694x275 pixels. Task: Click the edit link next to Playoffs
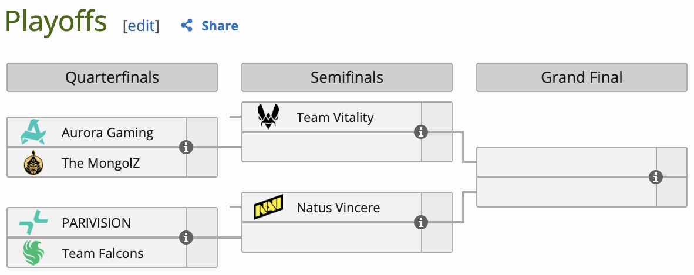pos(141,26)
